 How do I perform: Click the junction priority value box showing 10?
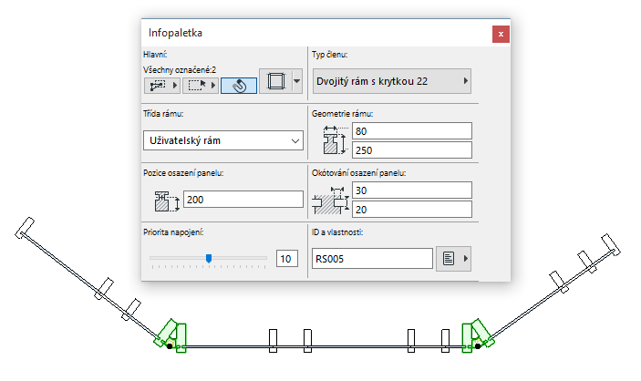coord(286,259)
